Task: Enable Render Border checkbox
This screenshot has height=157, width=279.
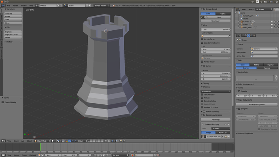Action: (x=202, y=62)
